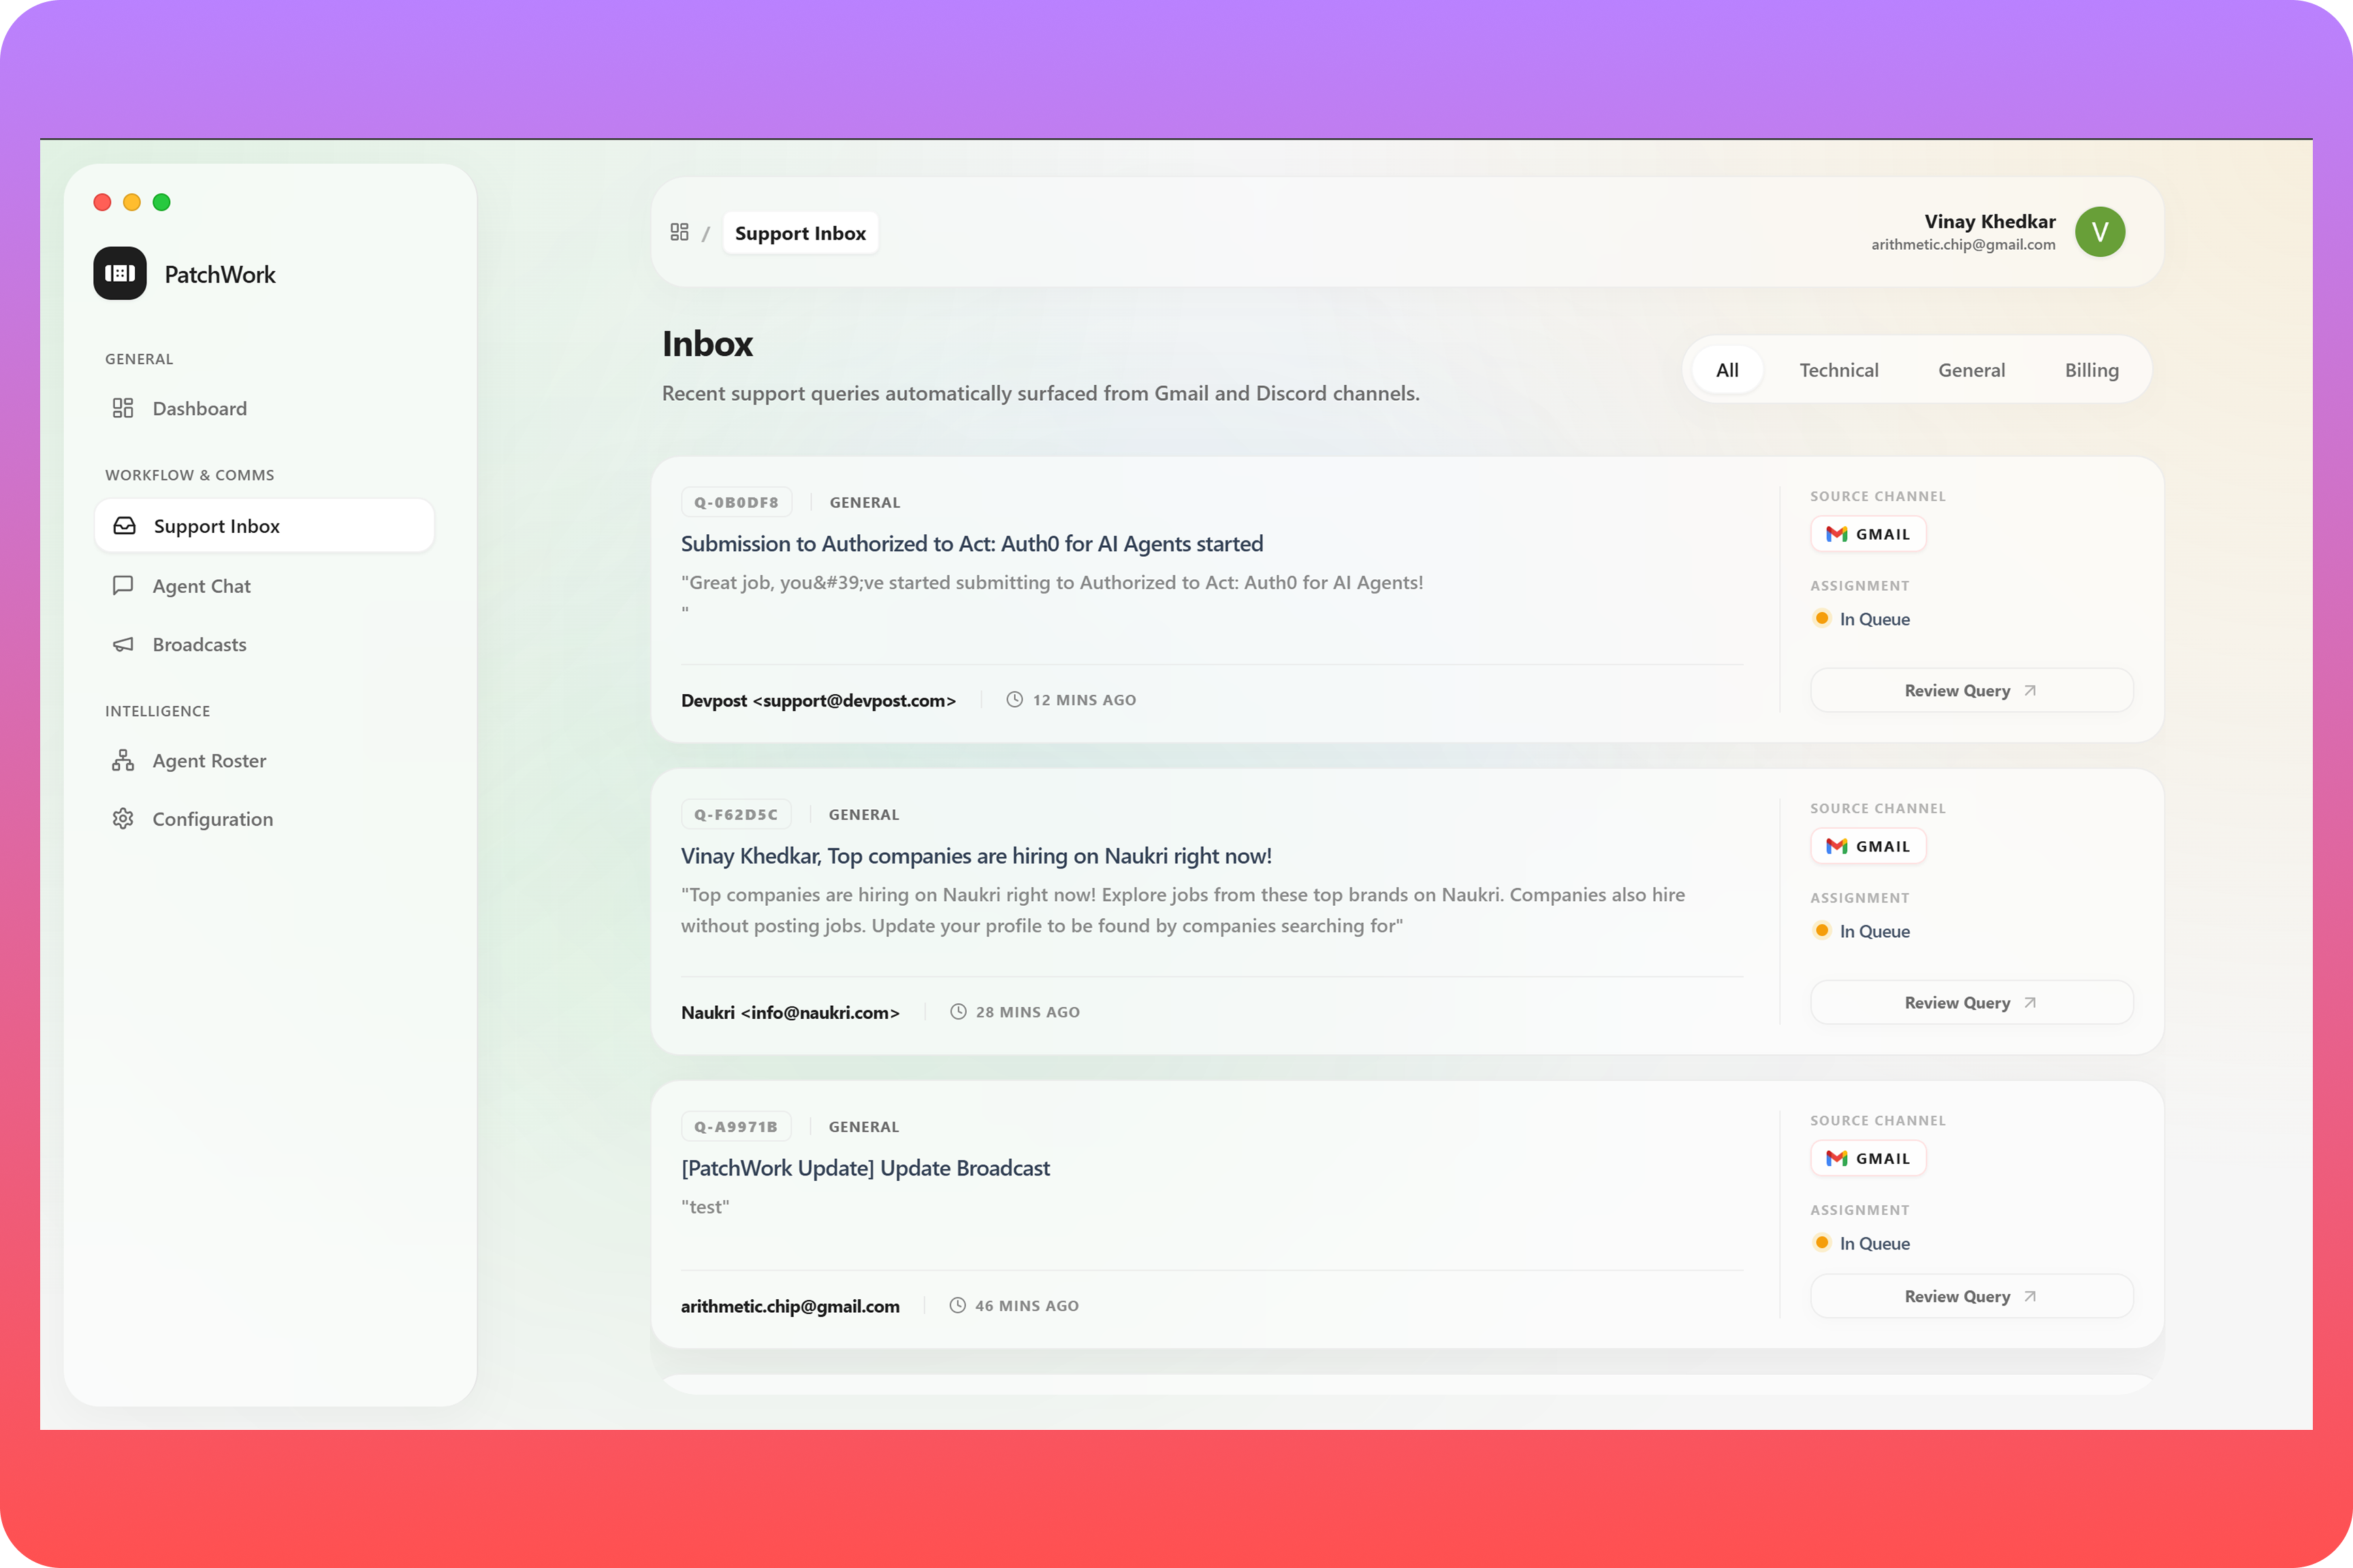Screen dimensions: 2353x1568
Task: Go to the Broadcasts page
Action: [x=199, y=644]
